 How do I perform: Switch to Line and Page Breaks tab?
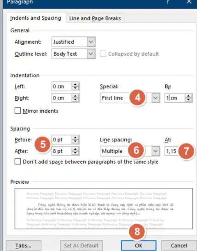[x=95, y=18]
